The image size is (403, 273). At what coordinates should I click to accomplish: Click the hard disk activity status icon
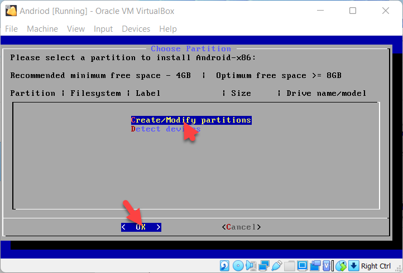coord(224,265)
